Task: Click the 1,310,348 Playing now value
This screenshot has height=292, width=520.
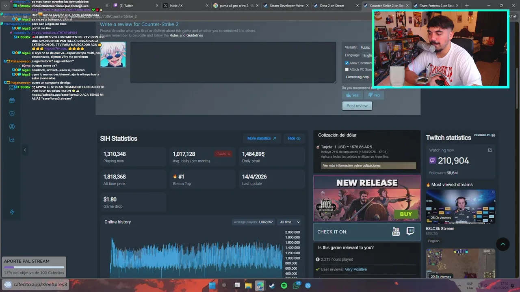Action: pos(115,154)
